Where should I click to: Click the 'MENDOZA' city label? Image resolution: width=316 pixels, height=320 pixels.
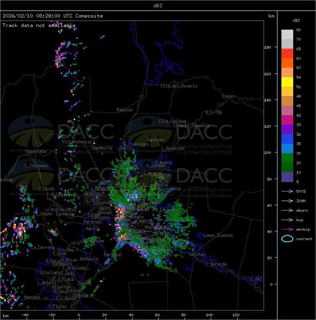point(92,194)
